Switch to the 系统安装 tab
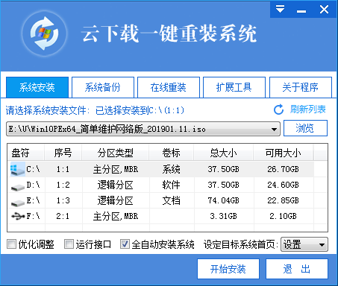The height and width of the screenshot is (286, 338). coord(37,87)
